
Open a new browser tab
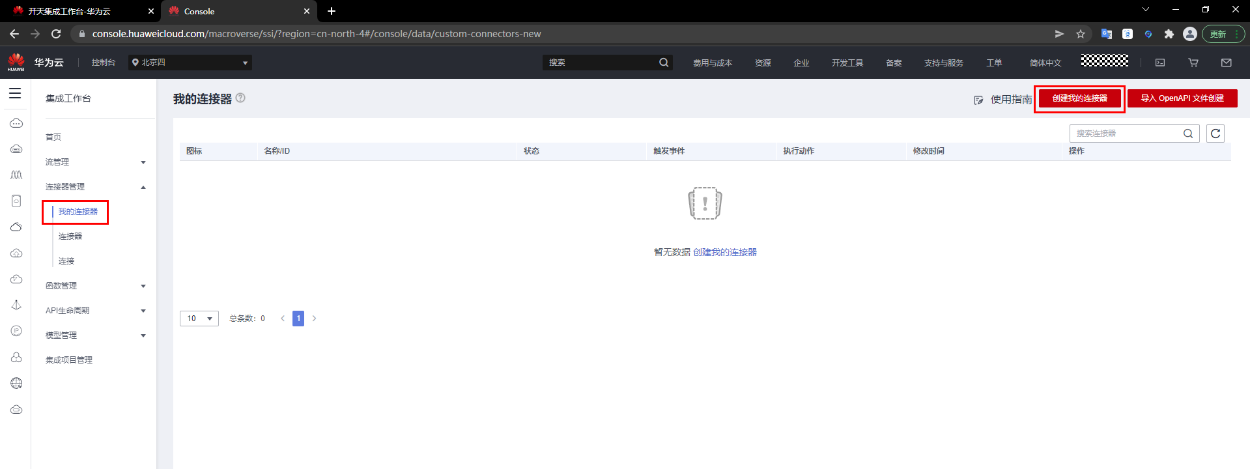[332, 11]
